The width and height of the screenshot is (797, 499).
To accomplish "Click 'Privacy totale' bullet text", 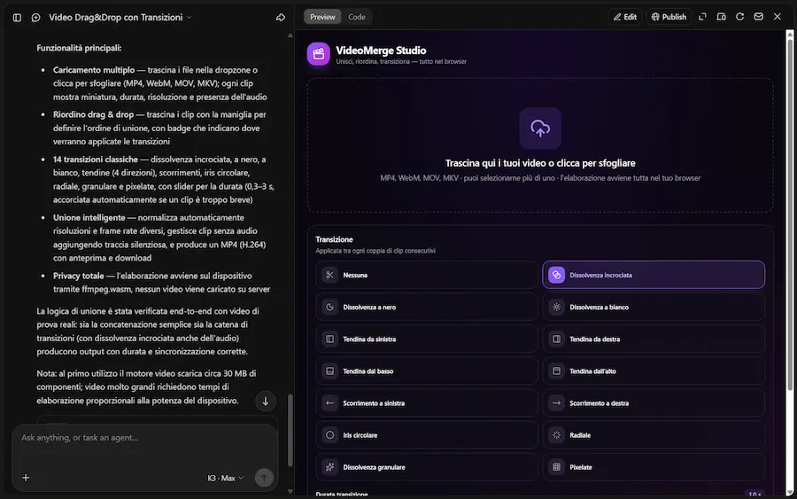I will pos(78,276).
